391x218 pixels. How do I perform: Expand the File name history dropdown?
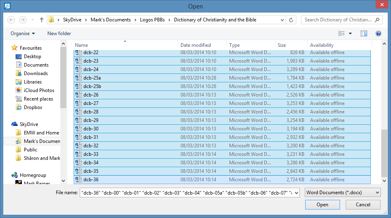click(x=297, y=193)
